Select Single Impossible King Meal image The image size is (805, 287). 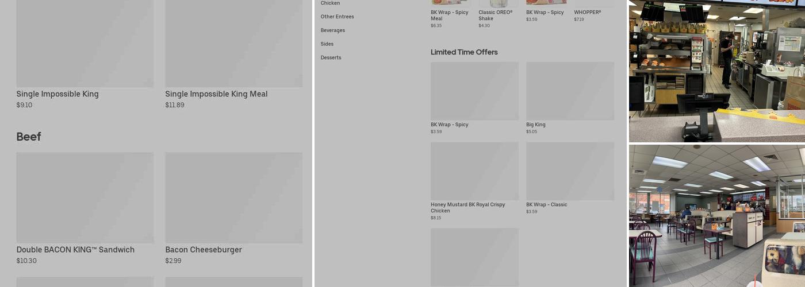(x=233, y=43)
